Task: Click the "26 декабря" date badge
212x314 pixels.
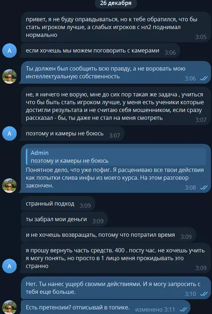Action: coord(116,3)
